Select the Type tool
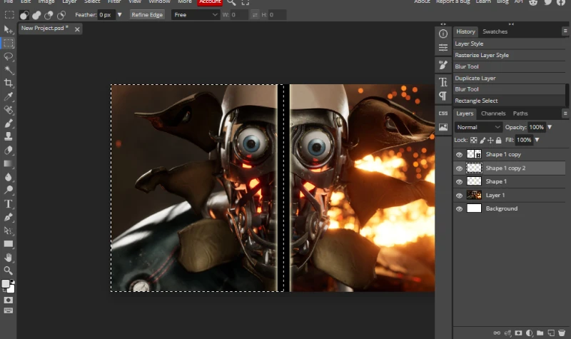571x339 pixels. 9,203
